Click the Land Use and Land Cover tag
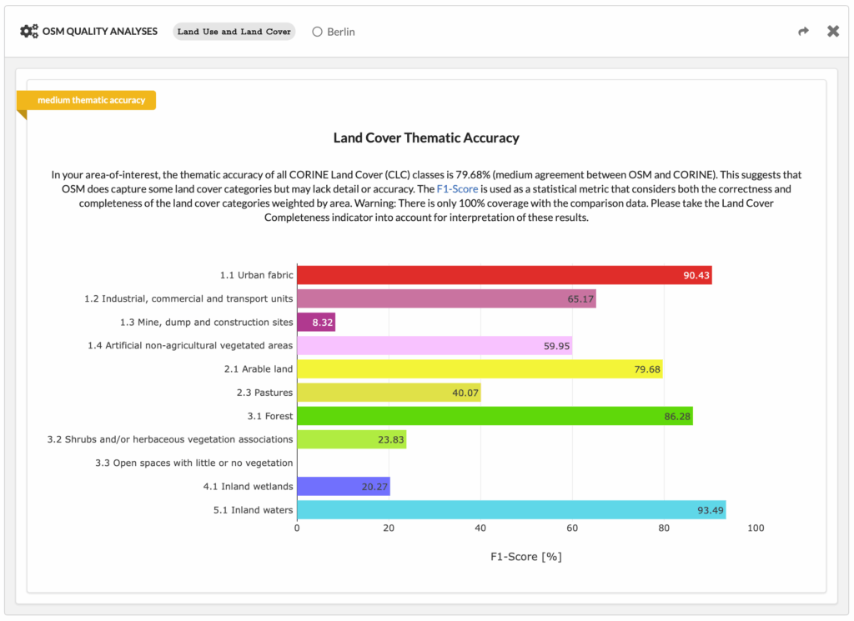854x621 pixels. [x=234, y=32]
